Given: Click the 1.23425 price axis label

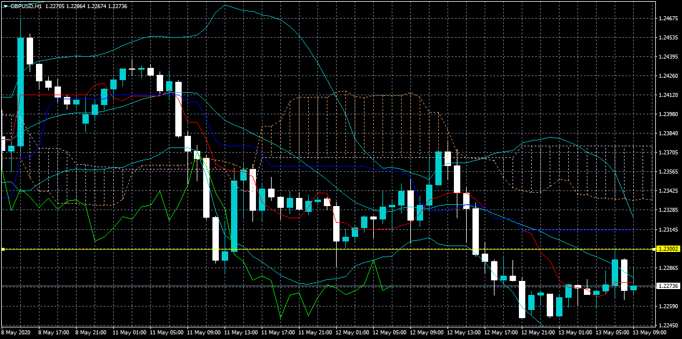Looking at the screenshot, I should (667, 190).
